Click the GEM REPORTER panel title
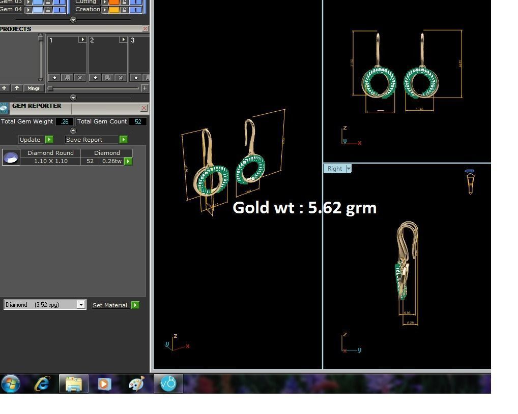Viewport: 518px width, 414px height. point(37,106)
